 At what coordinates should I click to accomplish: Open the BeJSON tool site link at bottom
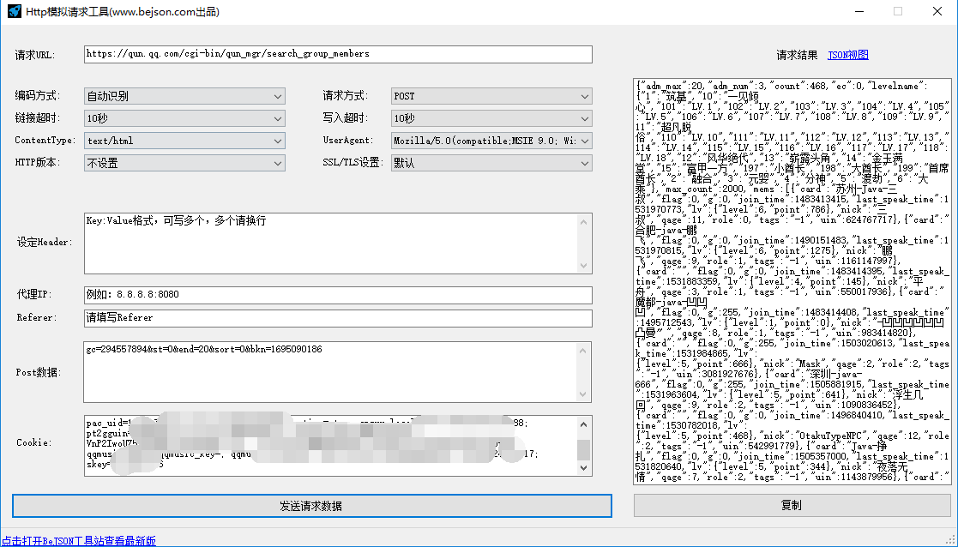(79, 541)
